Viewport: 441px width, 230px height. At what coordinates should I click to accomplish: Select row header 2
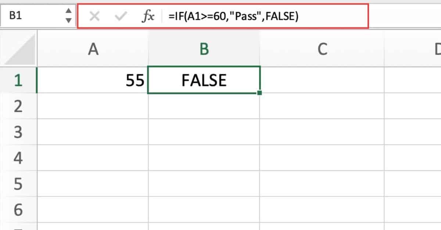pyautogui.click(x=18, y=106)
